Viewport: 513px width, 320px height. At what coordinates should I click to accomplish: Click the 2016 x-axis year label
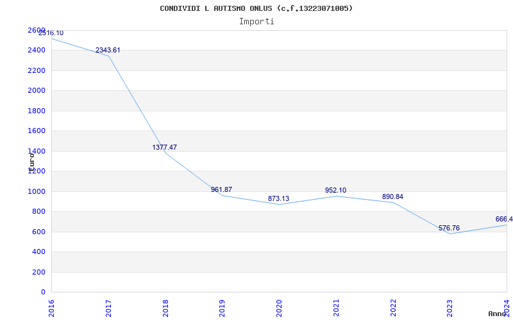pos(51,308)
